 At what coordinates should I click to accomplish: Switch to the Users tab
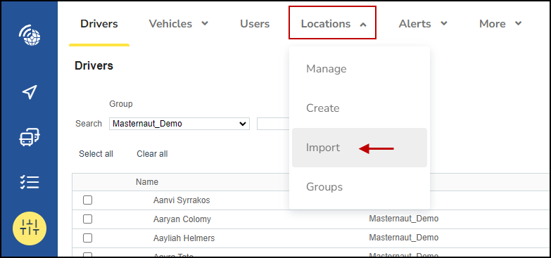(x=255, y=24)
